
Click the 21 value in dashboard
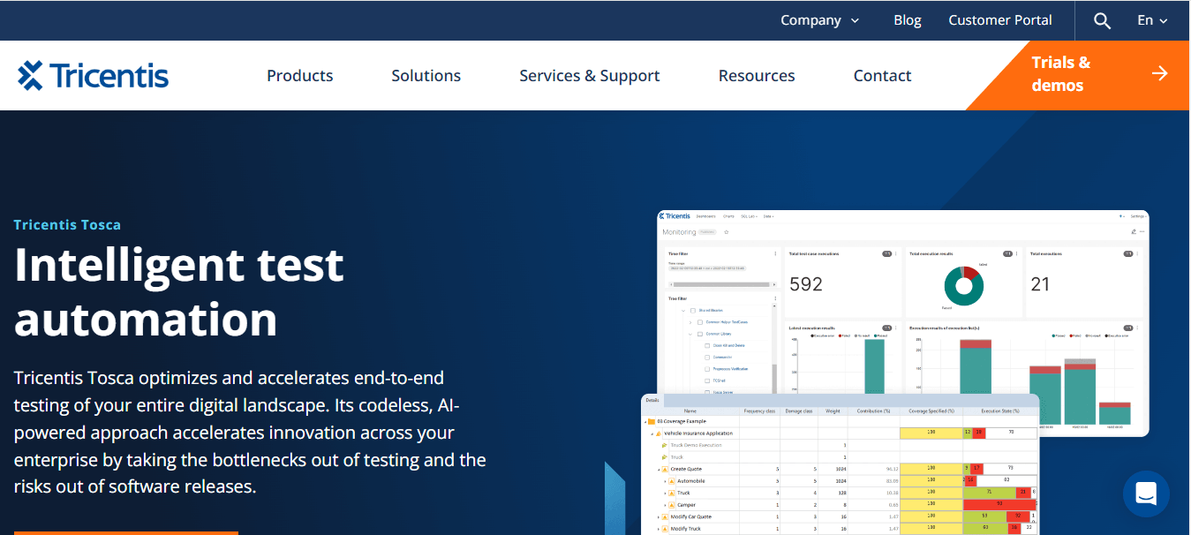[1041, 284]
